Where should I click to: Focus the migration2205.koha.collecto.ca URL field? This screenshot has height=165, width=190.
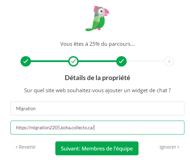(97, 128)
